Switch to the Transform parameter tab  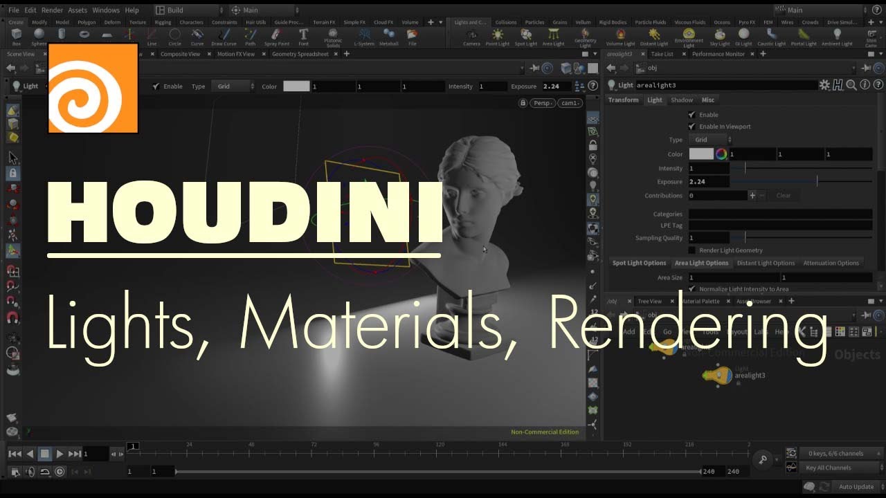(624, 100)
